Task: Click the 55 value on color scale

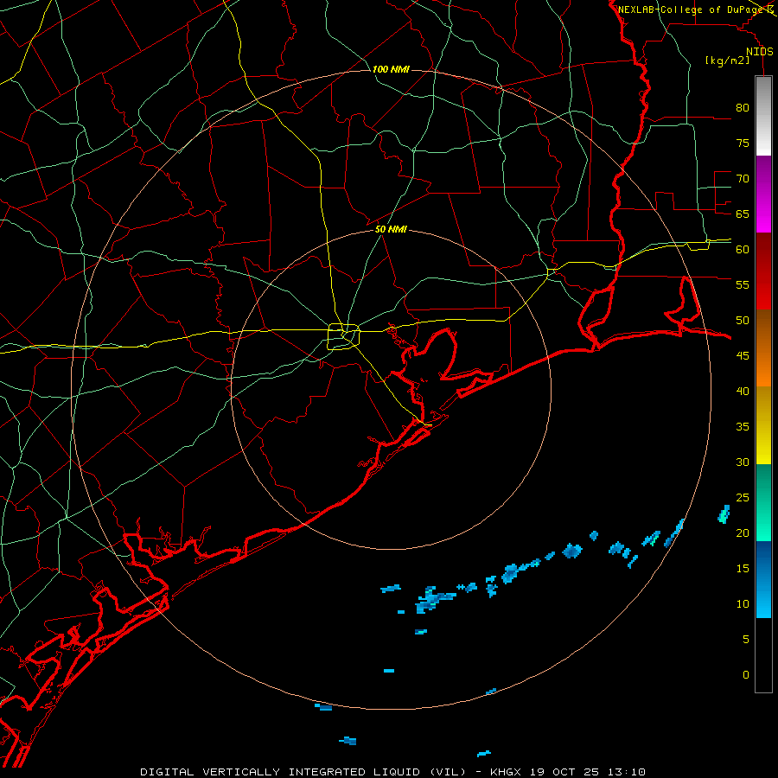Action: (743, 284)
